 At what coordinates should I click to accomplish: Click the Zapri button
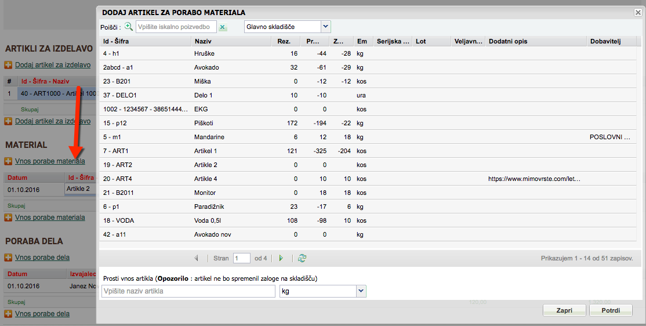coord(564,310)
